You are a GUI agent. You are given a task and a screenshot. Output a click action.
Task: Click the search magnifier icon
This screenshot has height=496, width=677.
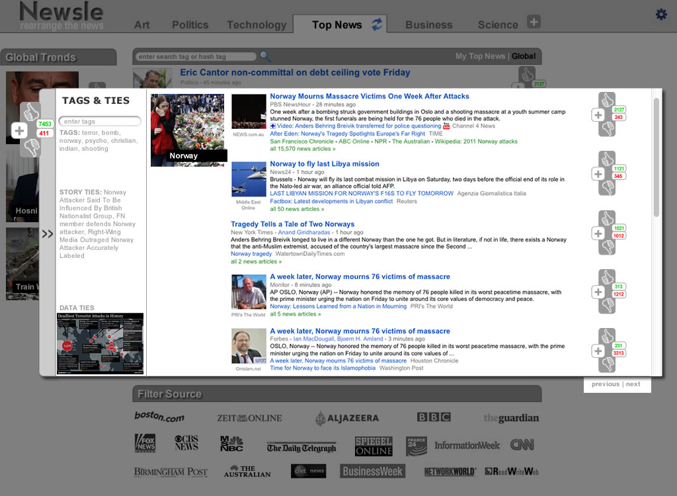[x=264, y=56]
